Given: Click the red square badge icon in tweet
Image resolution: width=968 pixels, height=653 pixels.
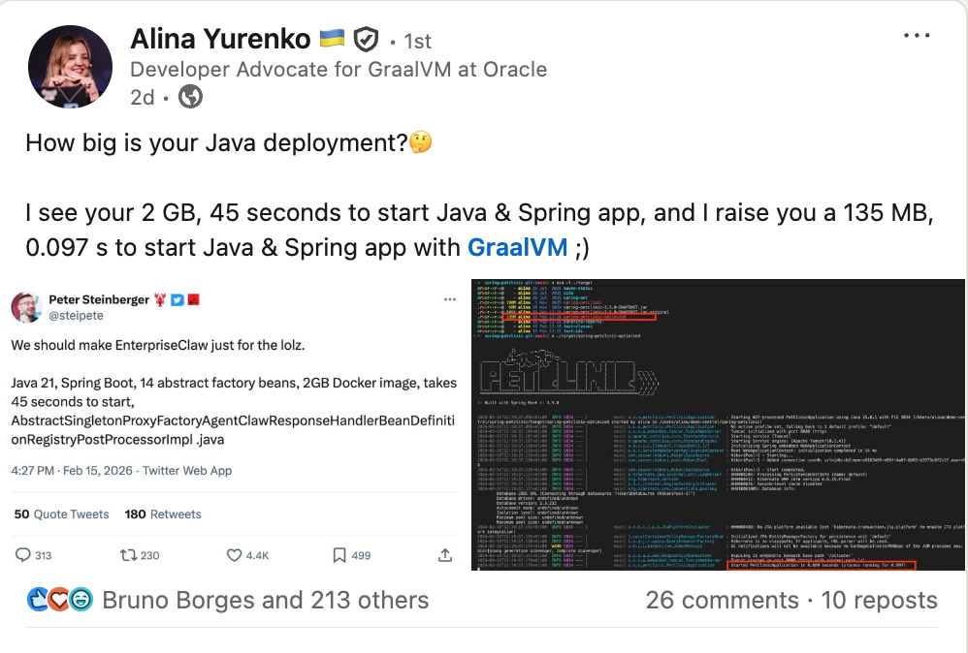Looking at the screenshot, I should tap(193, 299).
